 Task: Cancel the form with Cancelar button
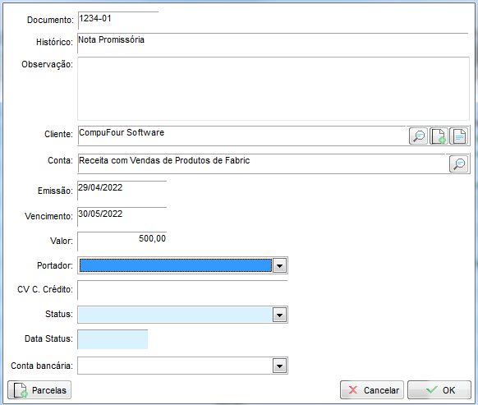372,389
